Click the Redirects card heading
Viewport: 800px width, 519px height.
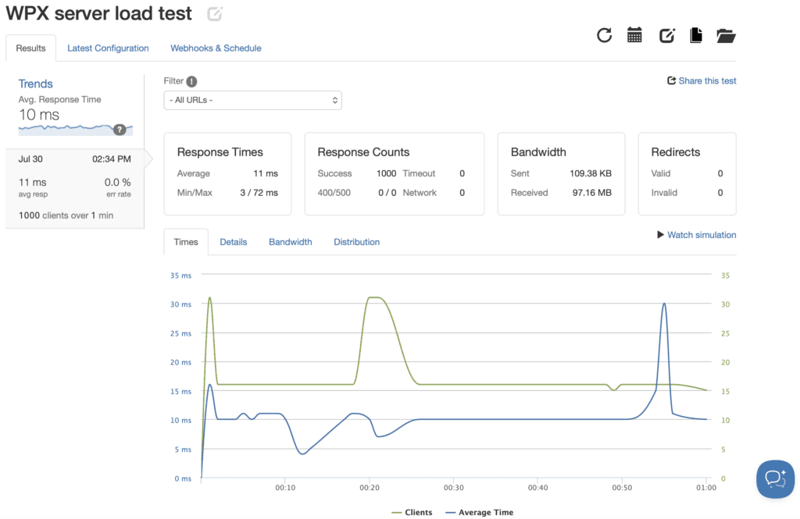(676, 152)
